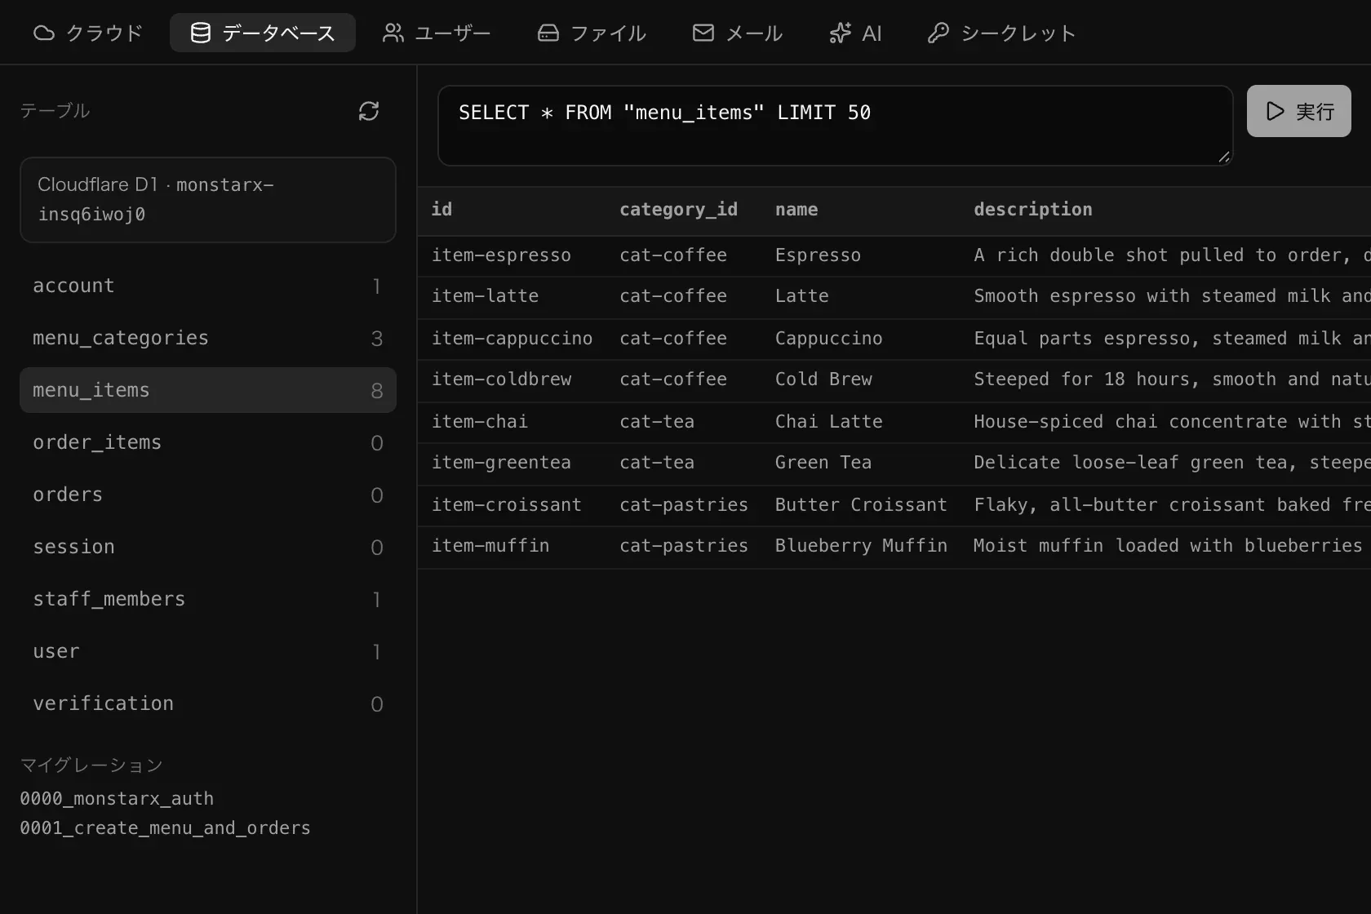Click the item-cappuccino id cell
The width and height of the screenshot is (1371, 914).
coord(512,339)
